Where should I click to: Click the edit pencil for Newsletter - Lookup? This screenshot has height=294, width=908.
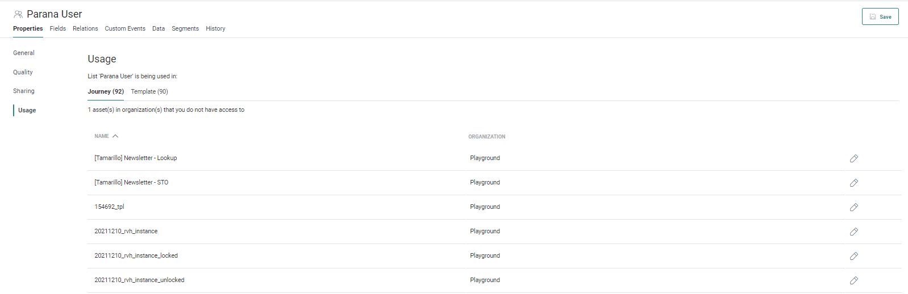coord(853,158)
